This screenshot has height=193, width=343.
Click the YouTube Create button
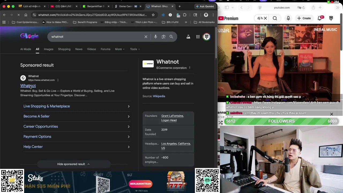pos(304,18)
